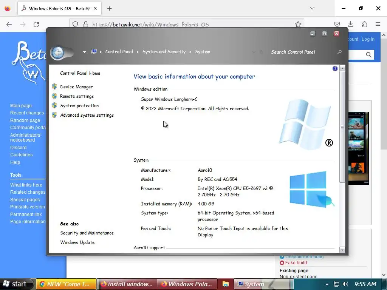Viewport: 387px width, 290px height.
Task: Click the computer icon in breadcrumb bar
Action: tap(94, 51)
